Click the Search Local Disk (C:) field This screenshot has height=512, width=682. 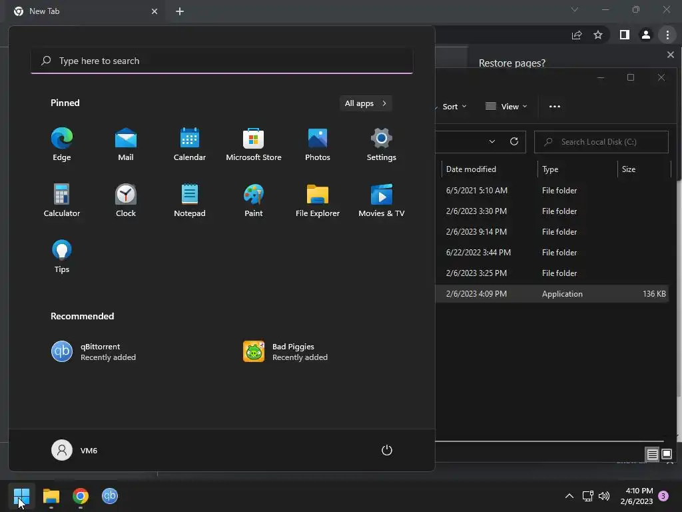601,142
